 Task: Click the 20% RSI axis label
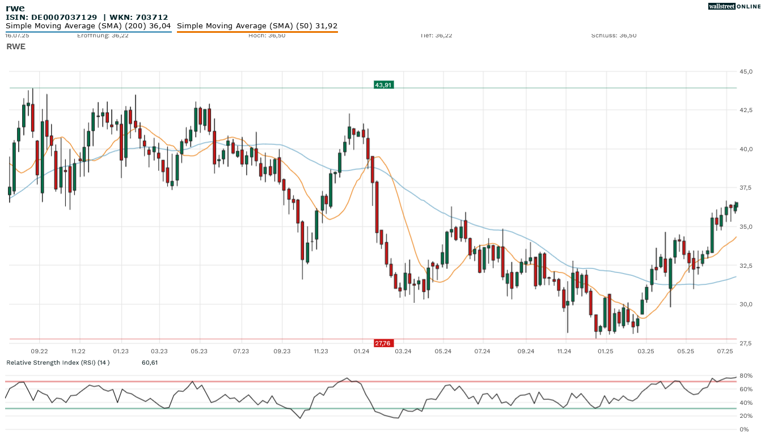pyautogui.click(x=745, y=416)
